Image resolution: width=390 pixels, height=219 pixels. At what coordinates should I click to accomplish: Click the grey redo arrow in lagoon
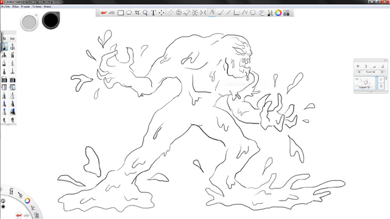click(x=27, y=215)
